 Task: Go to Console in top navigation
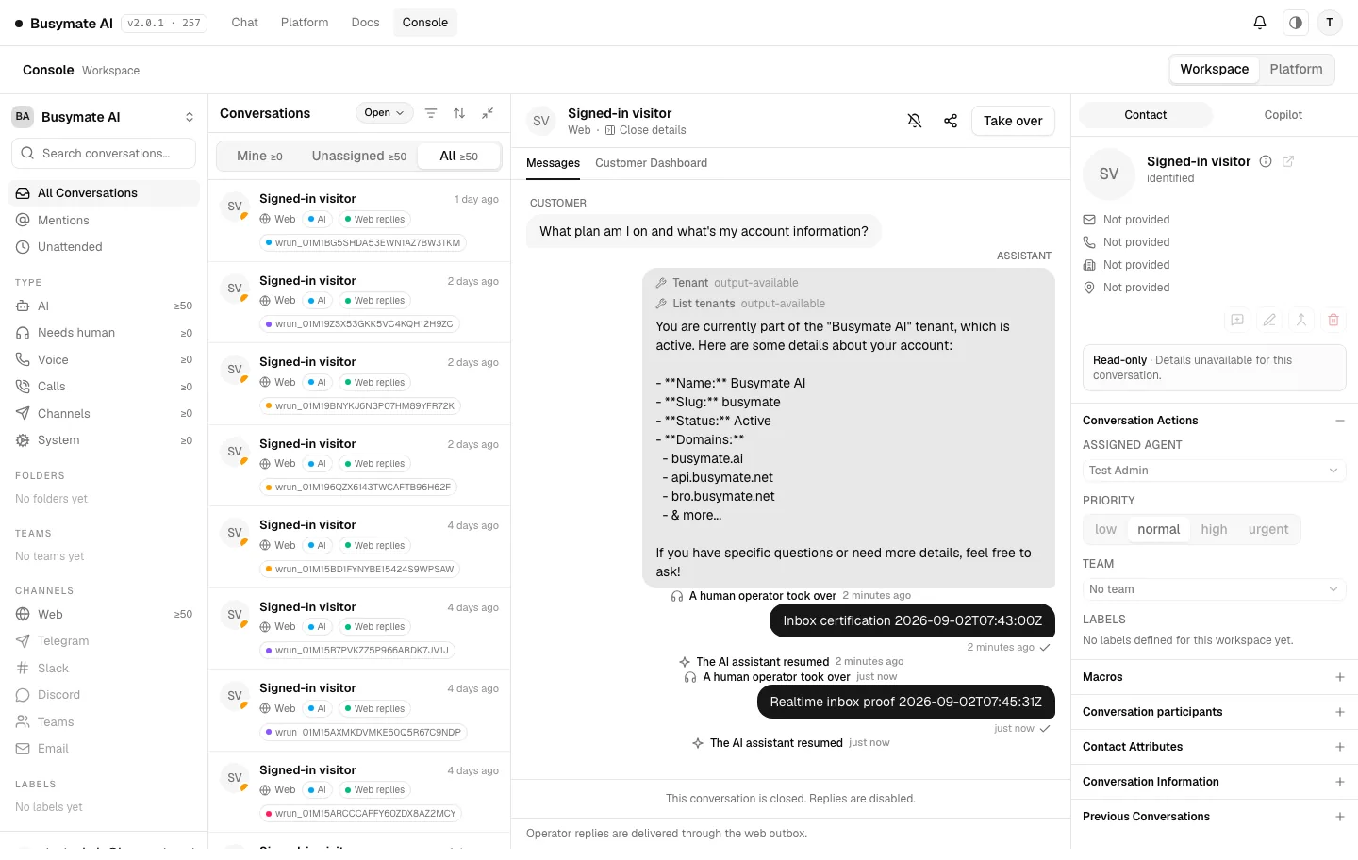pyautogui.click(x=425, y=23)
